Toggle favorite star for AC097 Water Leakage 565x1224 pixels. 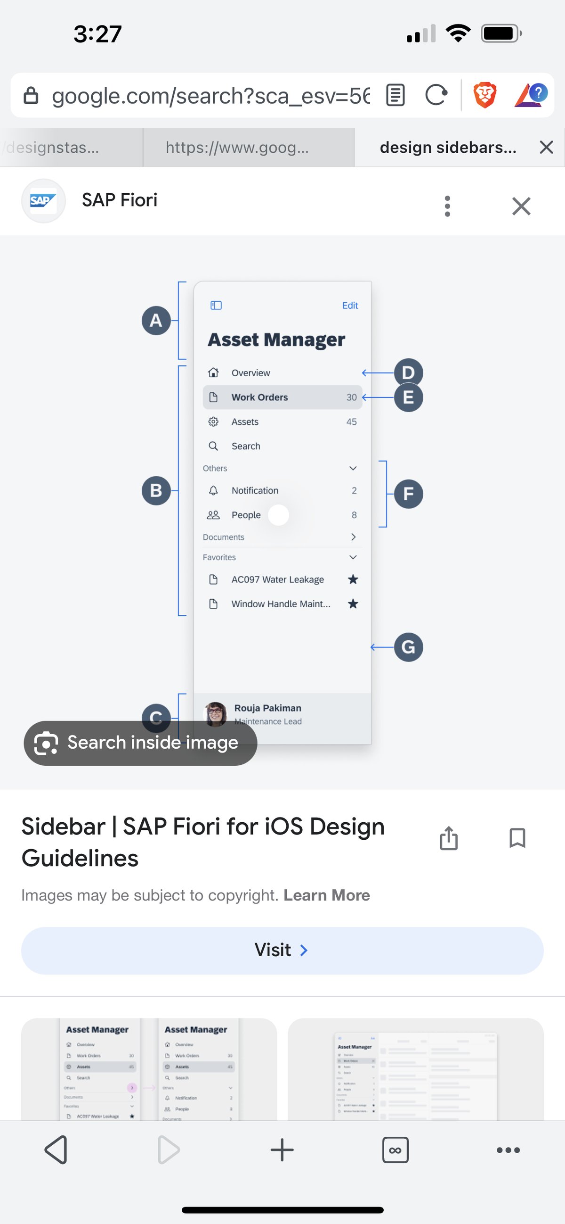click(x=353, y=579)
